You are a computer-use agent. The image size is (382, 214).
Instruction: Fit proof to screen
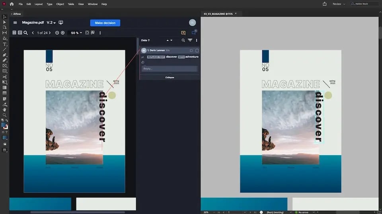coord(87,32)
